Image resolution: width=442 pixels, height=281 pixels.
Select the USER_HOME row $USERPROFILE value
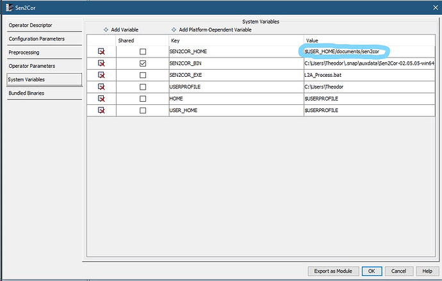click(369, 110)
